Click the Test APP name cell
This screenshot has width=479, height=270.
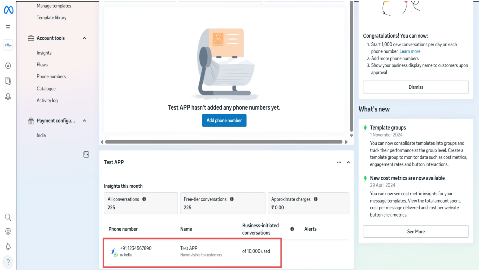pos(201,251)
